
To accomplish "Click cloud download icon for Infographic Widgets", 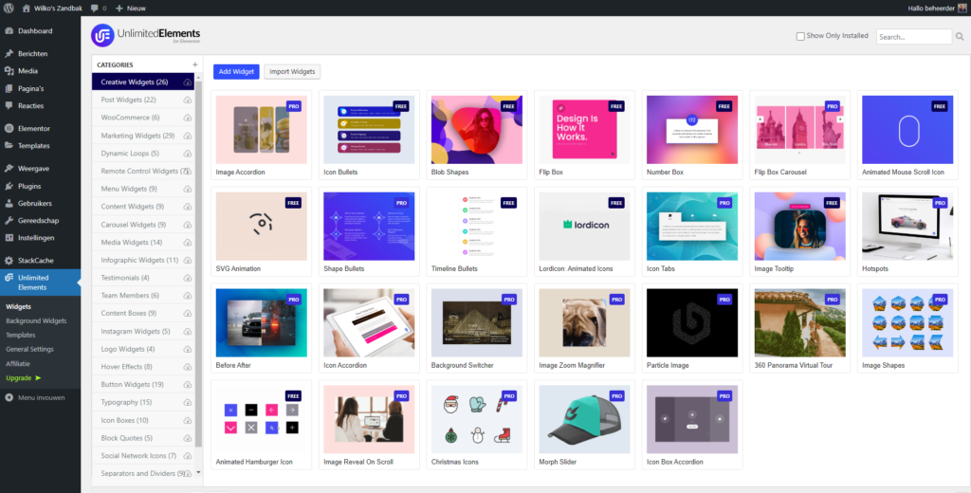I will pyautogui.click(x=188, y=260).
